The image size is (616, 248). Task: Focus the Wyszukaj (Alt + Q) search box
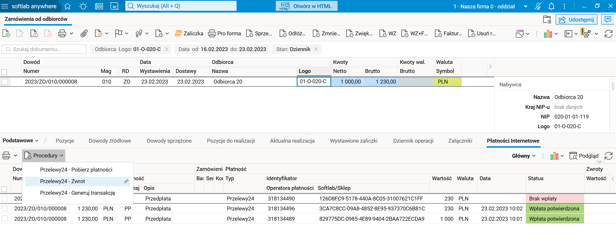pyautogui.click(x=181, y=6)
